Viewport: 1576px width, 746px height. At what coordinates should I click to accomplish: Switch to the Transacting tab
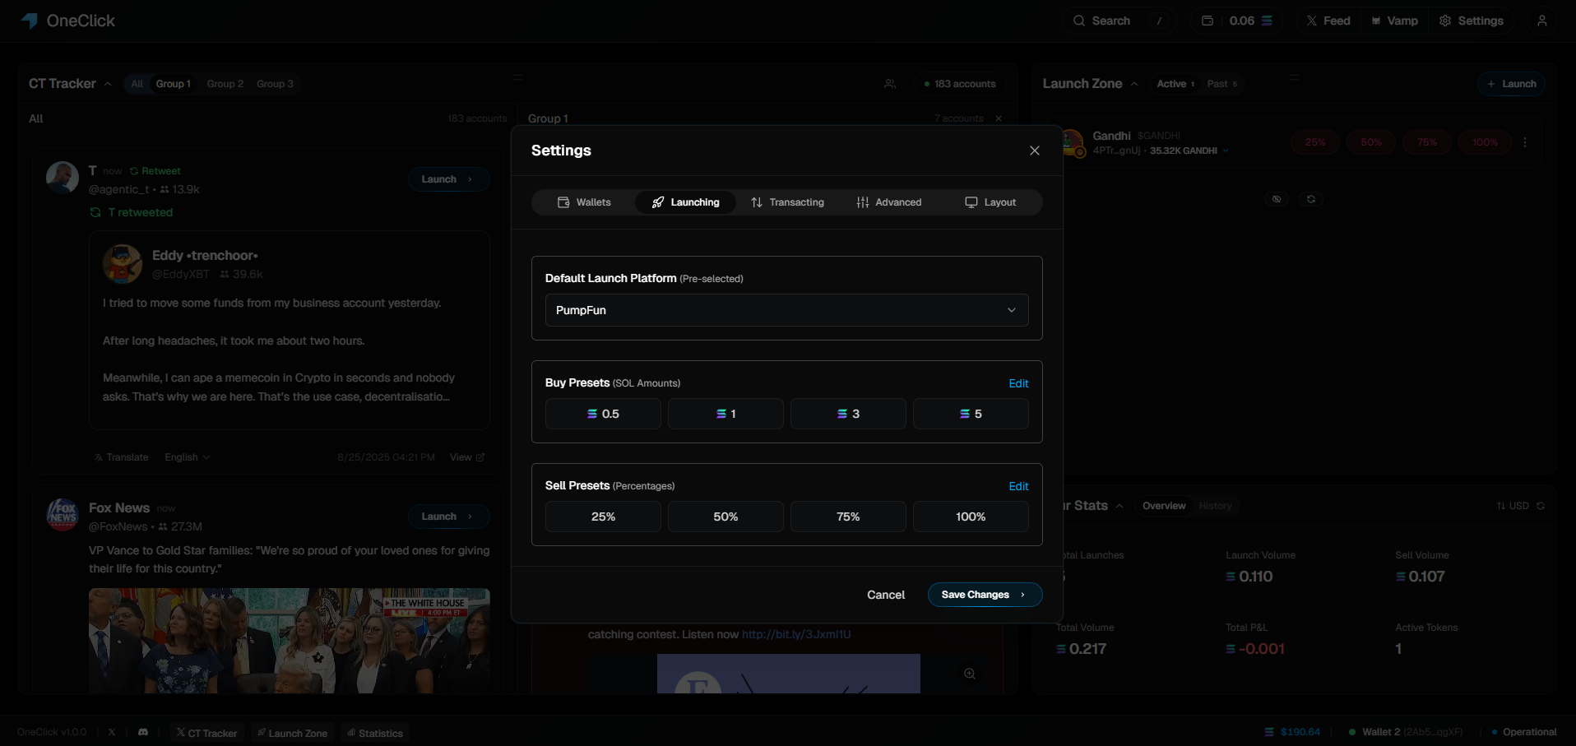[x=787, y=202]
